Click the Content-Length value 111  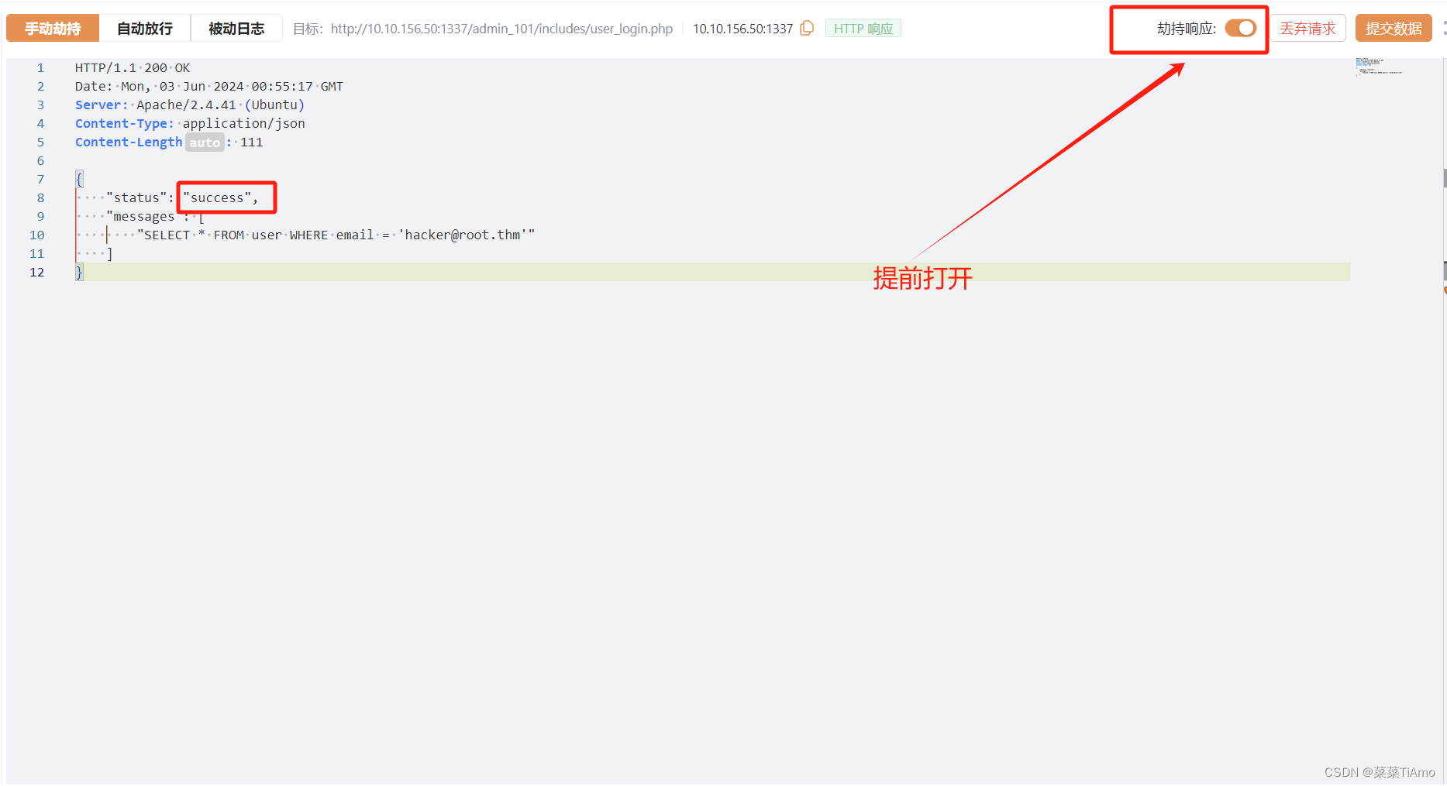pyautogui.click(x=251, y=142)
